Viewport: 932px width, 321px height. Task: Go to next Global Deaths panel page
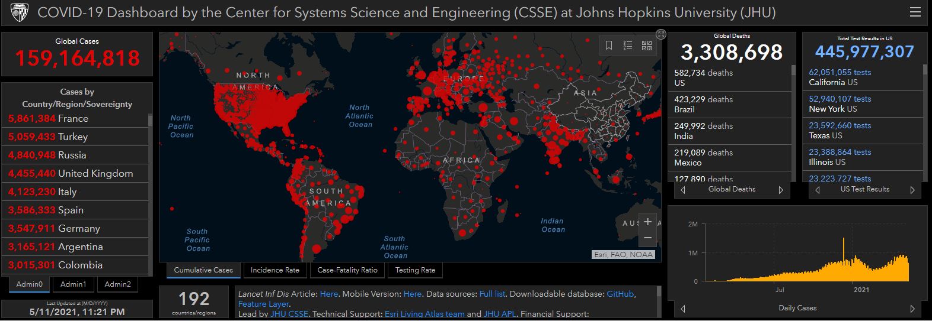781,190
